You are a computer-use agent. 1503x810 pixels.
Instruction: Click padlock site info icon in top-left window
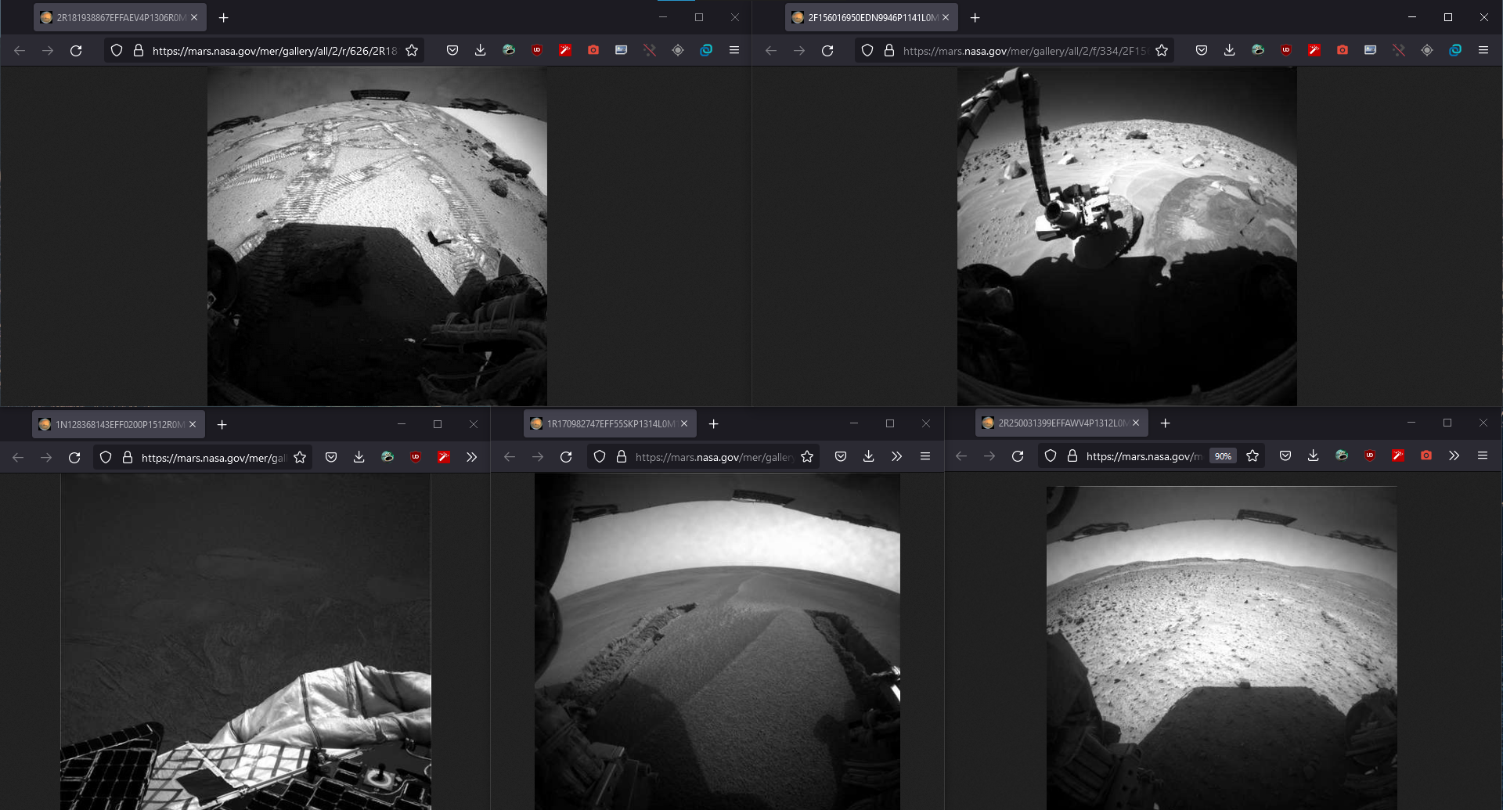pos(139,50)
